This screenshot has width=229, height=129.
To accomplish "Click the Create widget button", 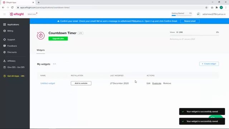I will 209,64.
